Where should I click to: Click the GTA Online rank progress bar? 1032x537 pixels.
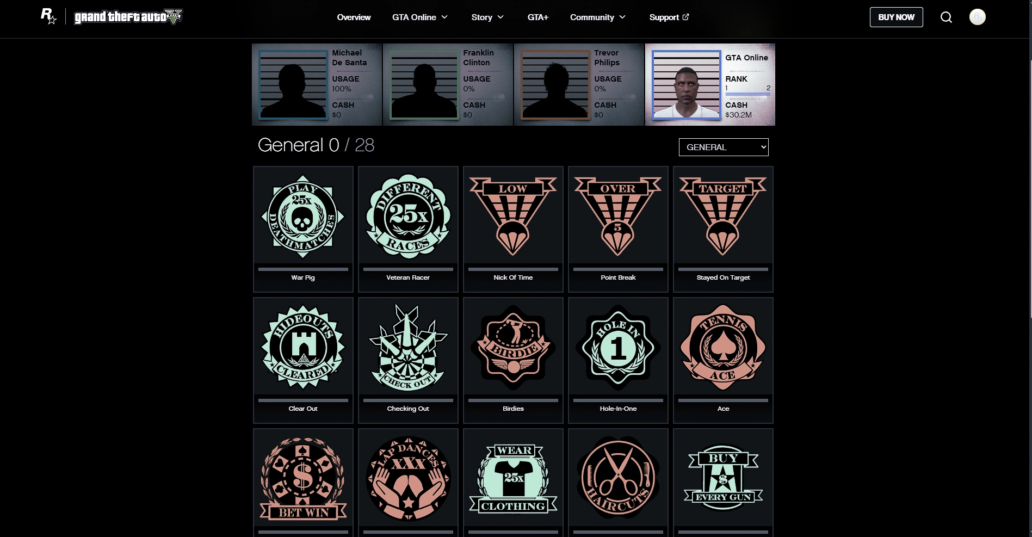tap(747, 94)
